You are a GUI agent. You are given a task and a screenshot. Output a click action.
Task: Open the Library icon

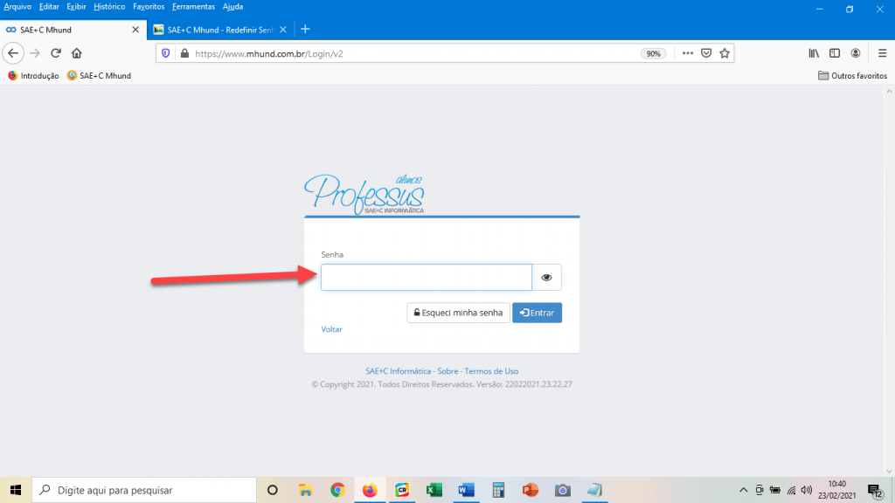814,53
